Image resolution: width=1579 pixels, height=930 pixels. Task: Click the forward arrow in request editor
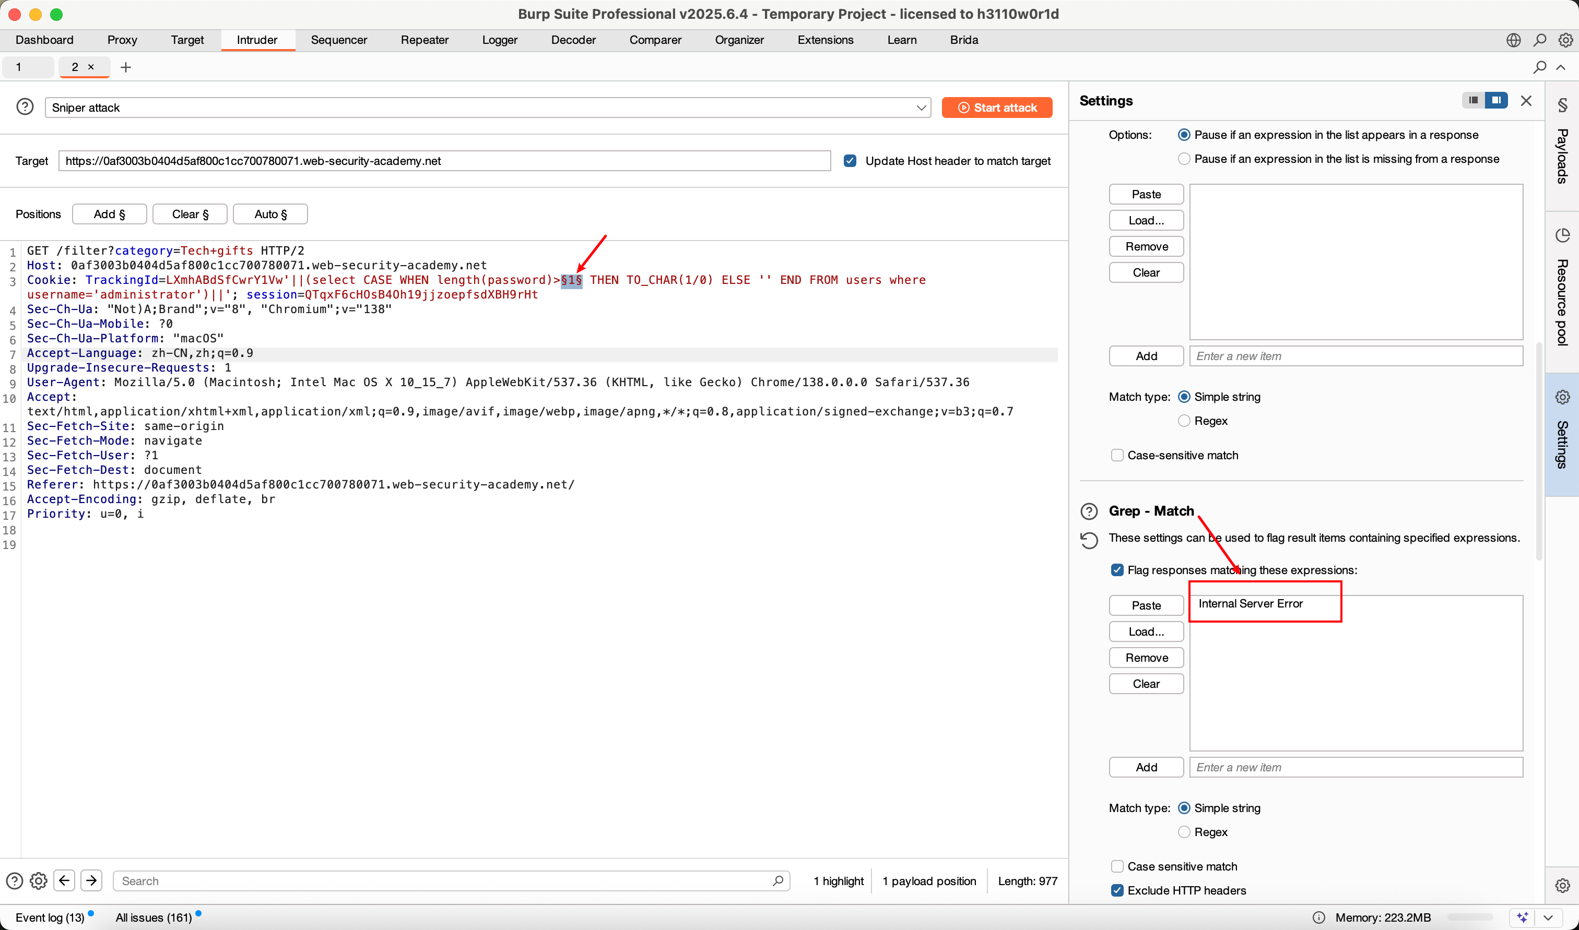coord(91,881)
